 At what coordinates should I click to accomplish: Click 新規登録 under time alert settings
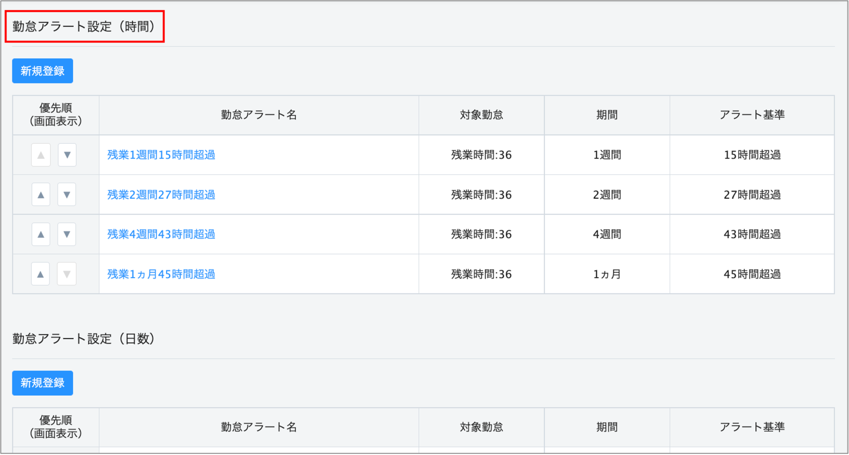click(x=42, y=71)
